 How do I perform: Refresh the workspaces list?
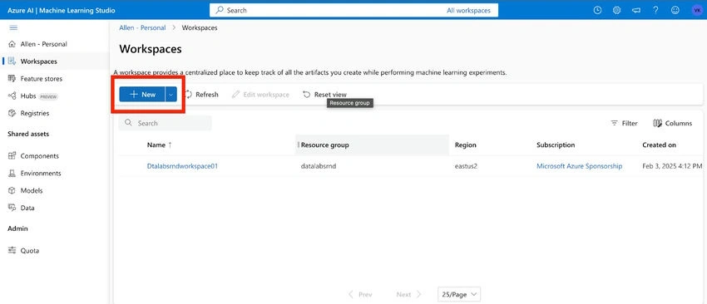[201, 95]
